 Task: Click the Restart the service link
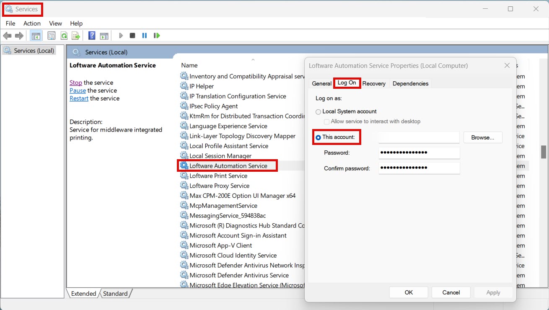[x=79, y=98]
